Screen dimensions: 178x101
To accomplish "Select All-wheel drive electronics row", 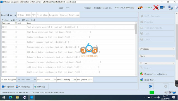I will [x=68, y=52].
